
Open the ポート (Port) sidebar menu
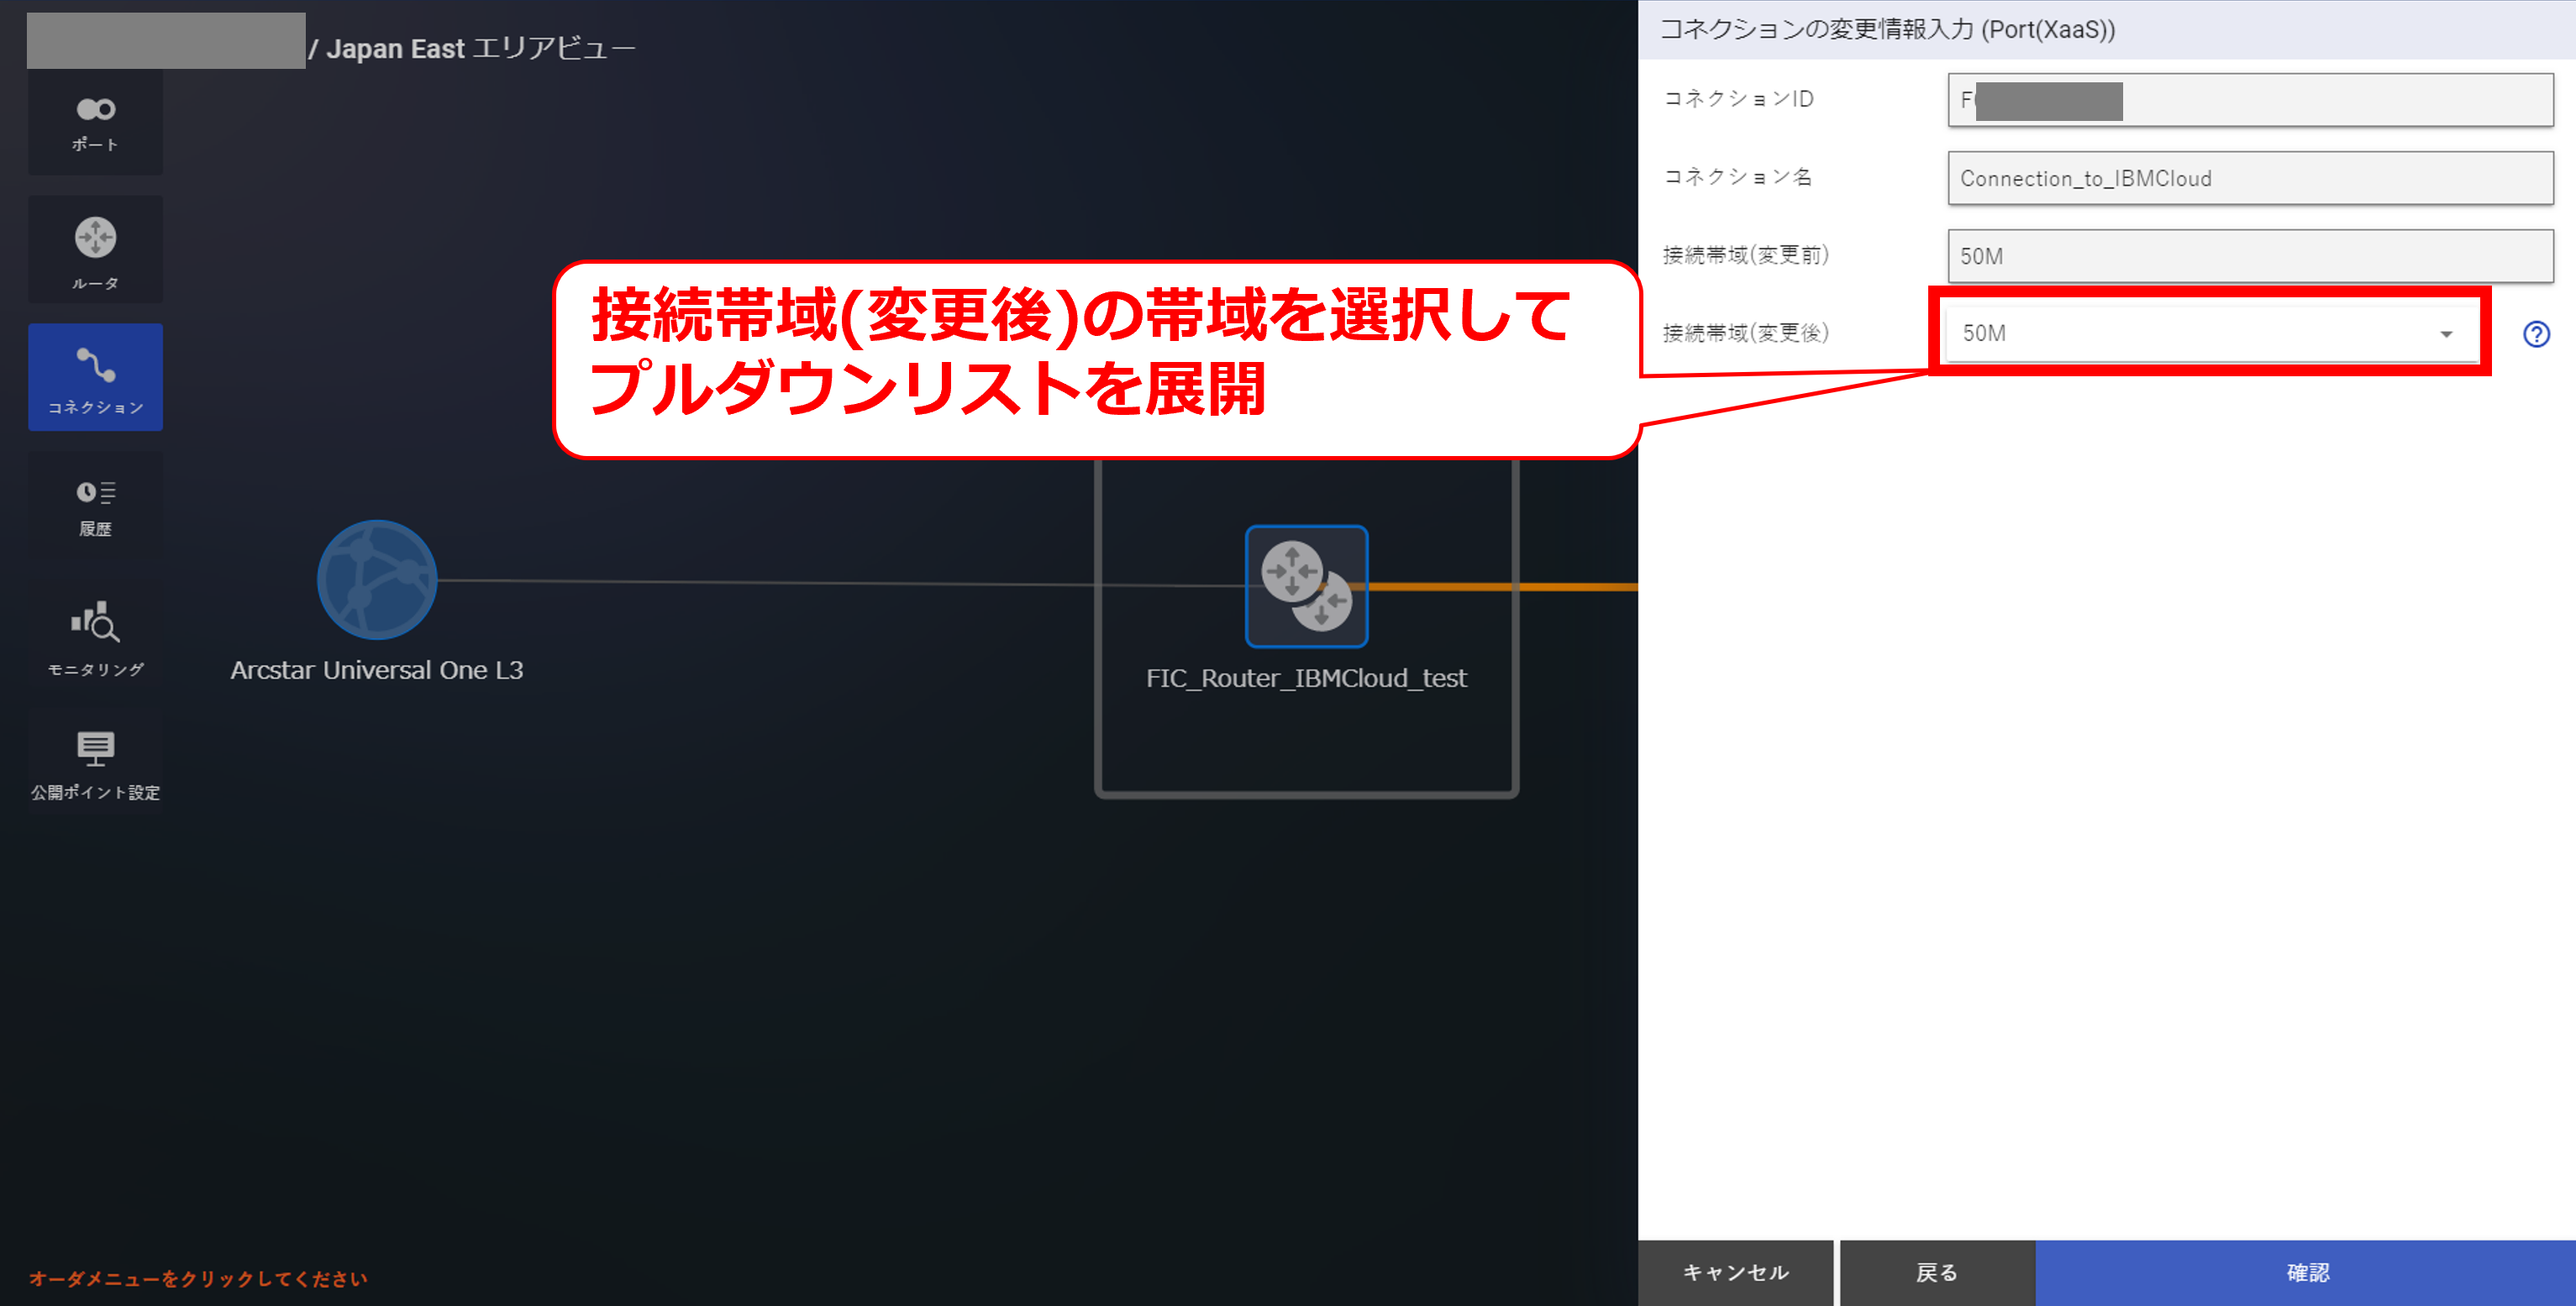pyautogui.click(x=95, y=122)
